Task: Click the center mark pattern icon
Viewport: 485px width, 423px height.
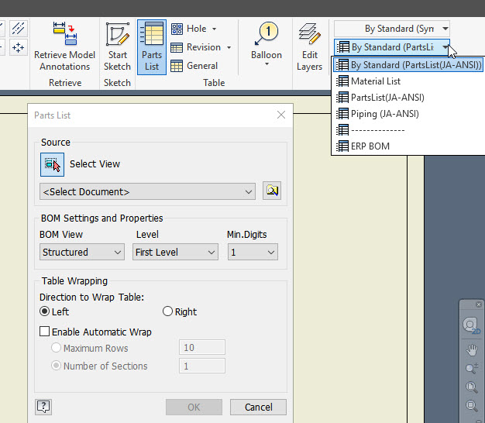Action: (19, 47)
